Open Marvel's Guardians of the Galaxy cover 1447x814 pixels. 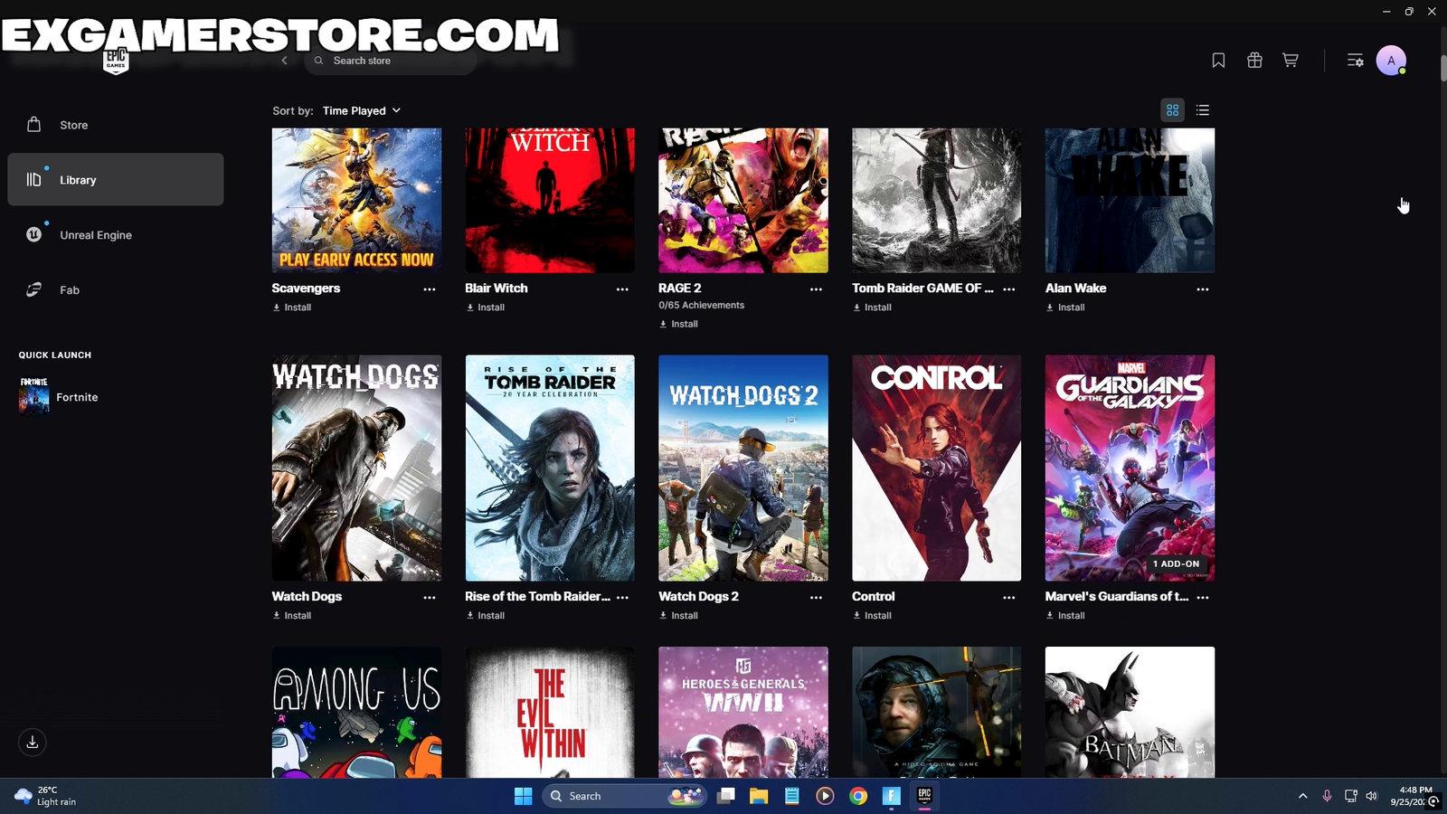point(1130,468)
